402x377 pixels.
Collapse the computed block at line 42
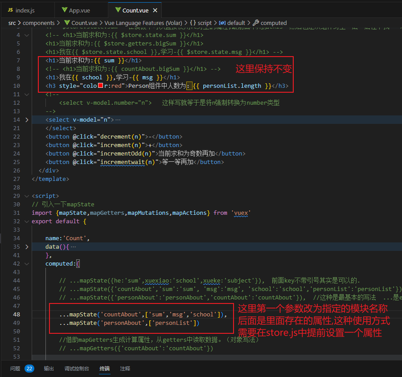27,263
